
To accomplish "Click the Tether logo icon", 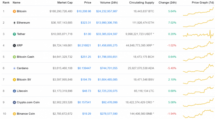I will click(14, 34).
